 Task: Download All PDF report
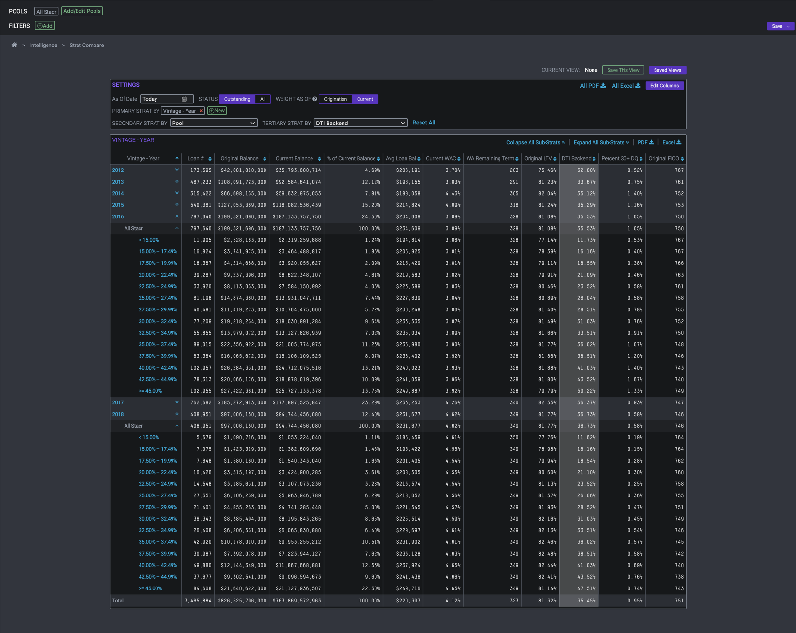[x=593, y=86]
